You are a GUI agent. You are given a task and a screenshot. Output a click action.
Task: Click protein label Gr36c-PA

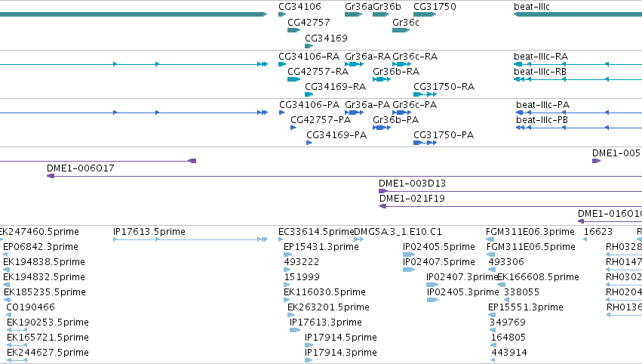[x=415, y=104]
